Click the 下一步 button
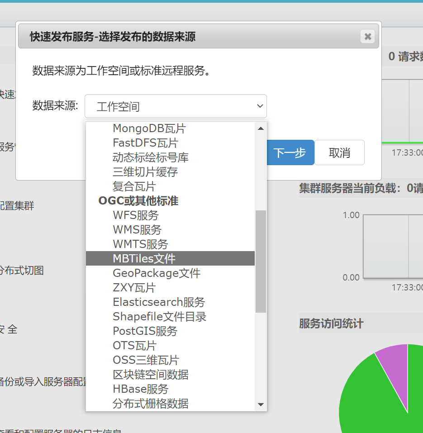 tap(290, 152)
